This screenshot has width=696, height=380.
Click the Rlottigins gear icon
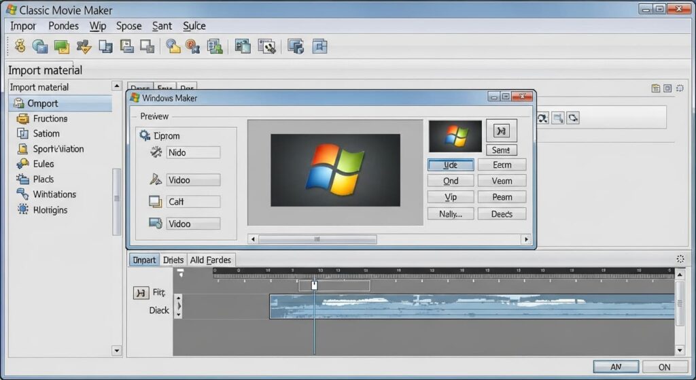(x=22, y=209)
